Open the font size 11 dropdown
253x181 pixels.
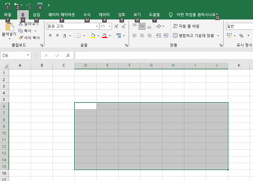pos(109,26)
